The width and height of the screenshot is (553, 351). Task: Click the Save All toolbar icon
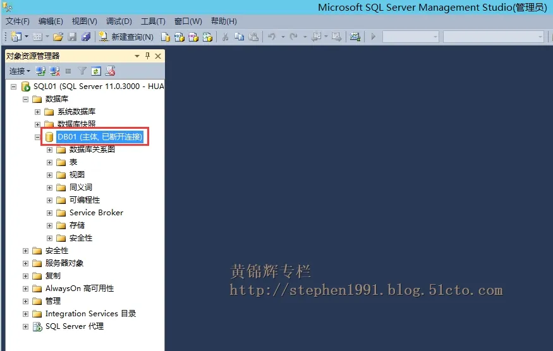click(86, 37)
